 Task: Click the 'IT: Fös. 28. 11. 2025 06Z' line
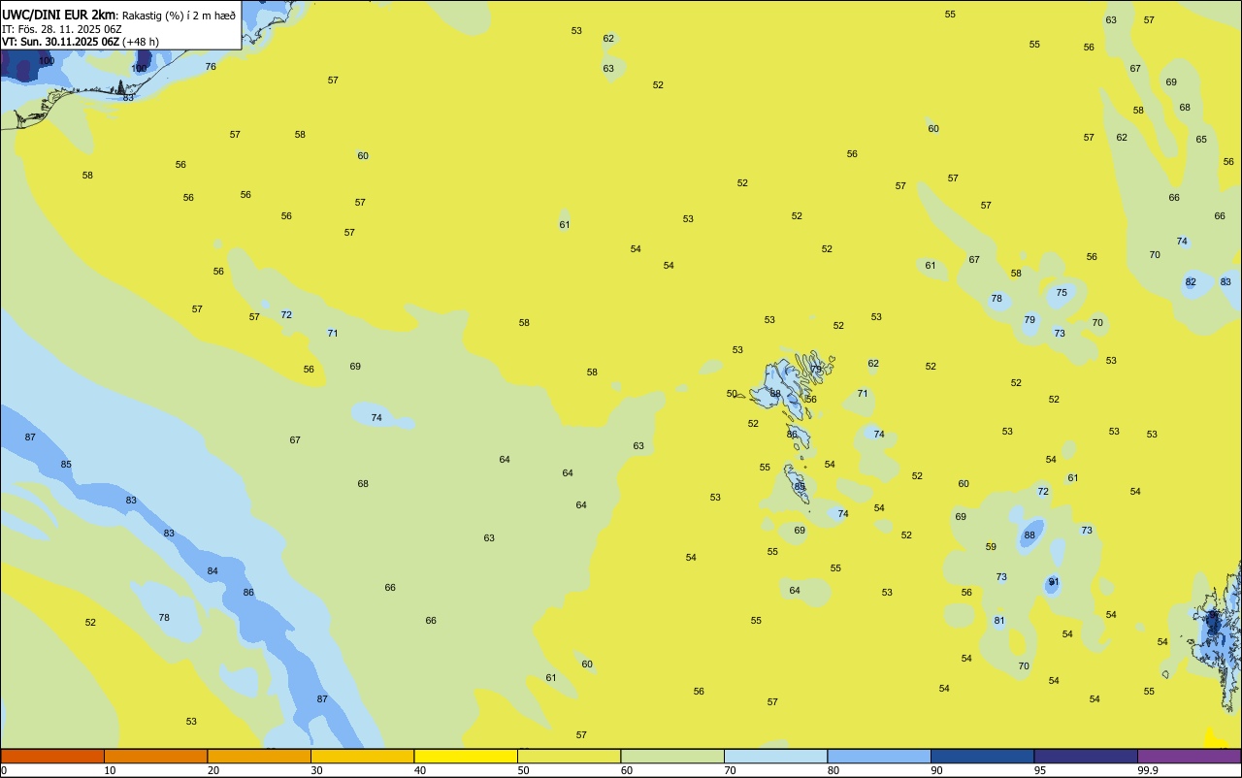click(x=61, y=29)
